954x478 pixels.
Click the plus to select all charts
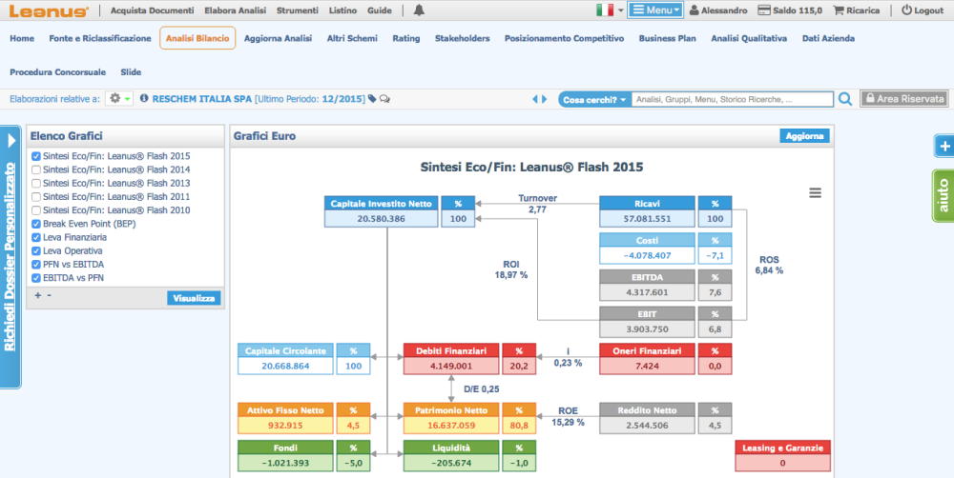tap(38, 295)
